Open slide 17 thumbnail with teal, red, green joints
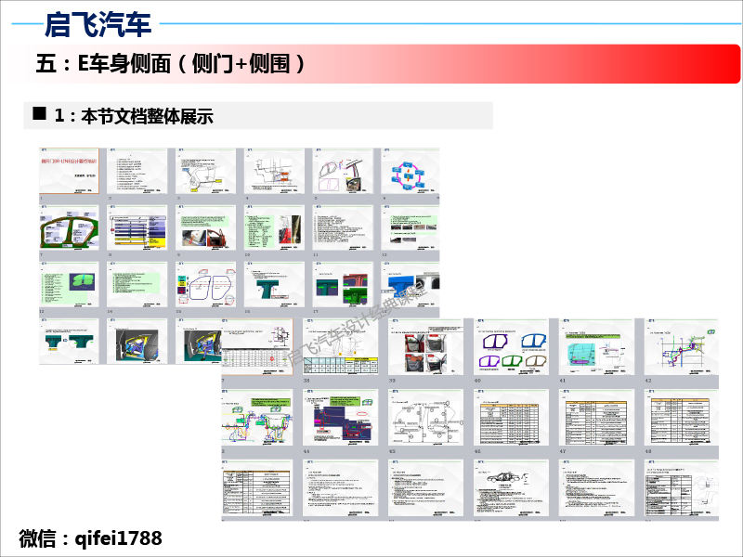The height and width of the screenshot is (557, 743). 343,284
